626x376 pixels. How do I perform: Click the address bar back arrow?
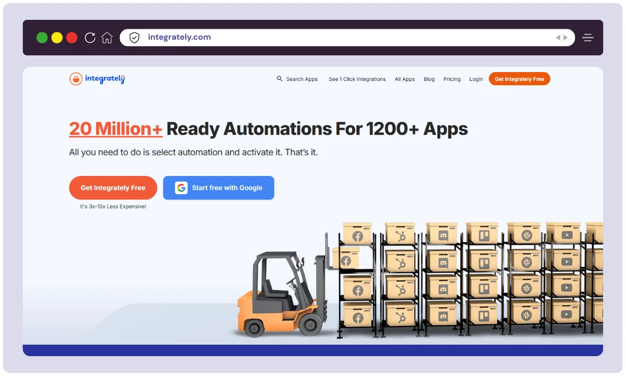pos(558,38)
